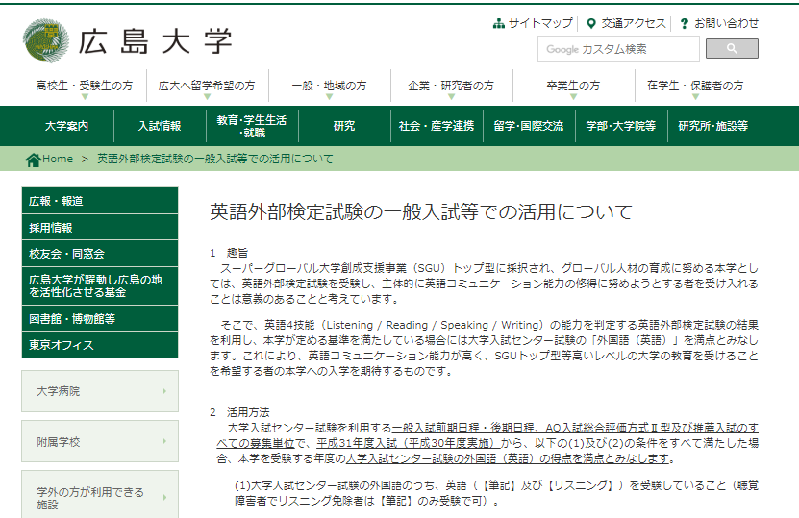Go to Home in breadcrumb

click(x=58, y=159)
